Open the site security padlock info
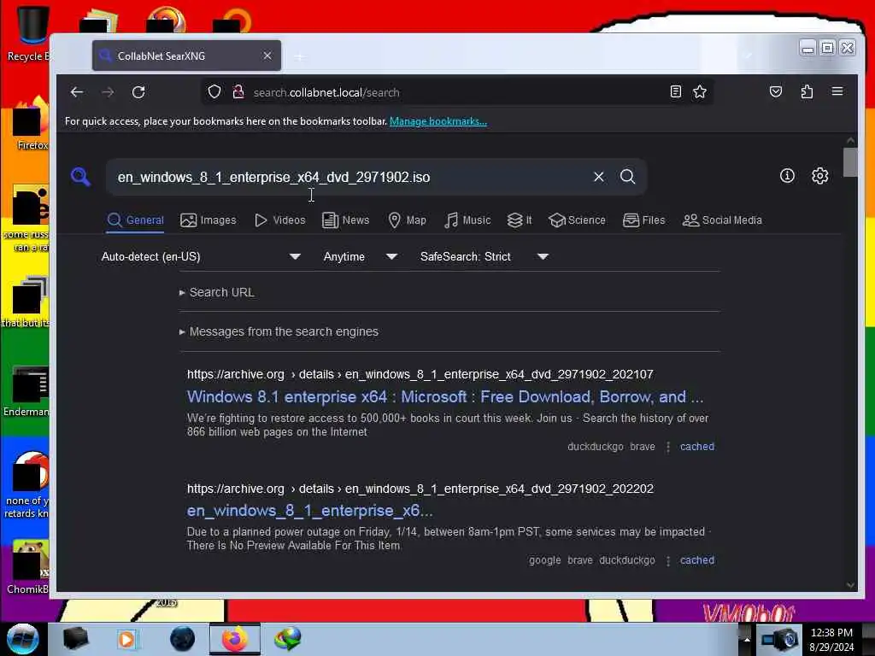This screenshot has width=875, height=656. point(238,92)
